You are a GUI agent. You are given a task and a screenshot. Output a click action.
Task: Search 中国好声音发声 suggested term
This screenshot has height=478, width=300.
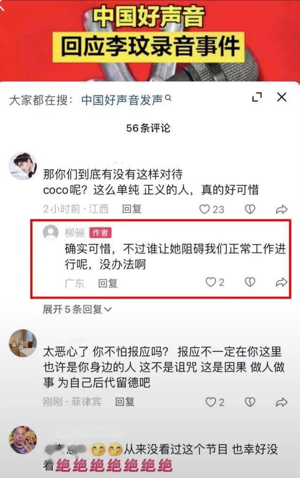[126, 100]
